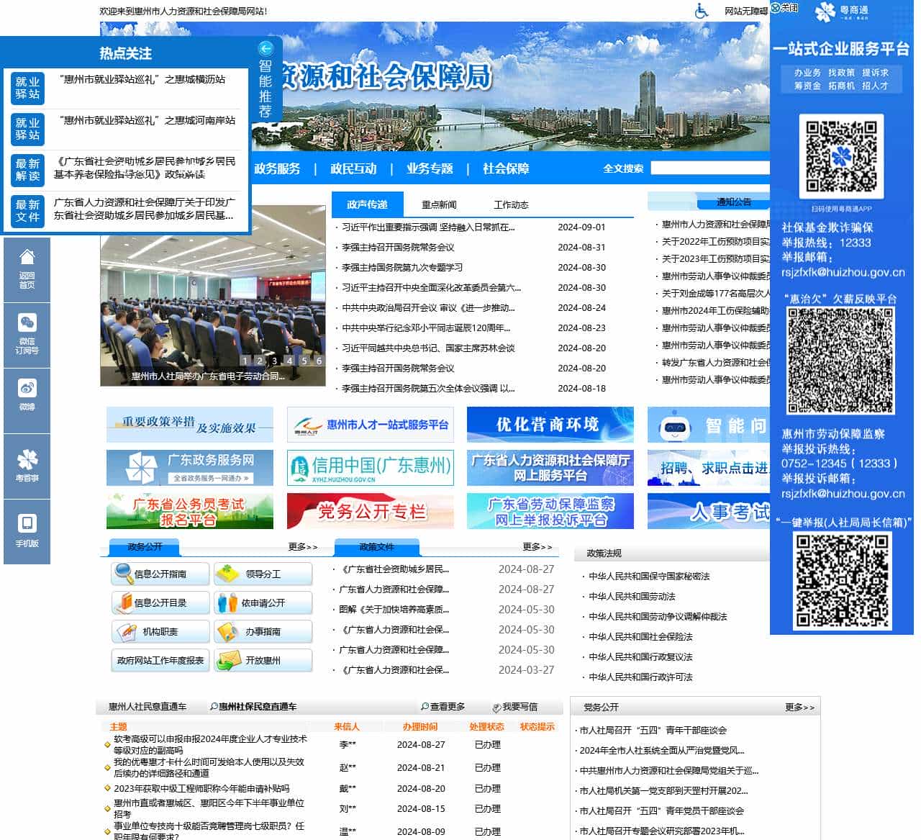921x840 pixels.
Task: Click the 智能问 robot banner
Action: (709, 425)
